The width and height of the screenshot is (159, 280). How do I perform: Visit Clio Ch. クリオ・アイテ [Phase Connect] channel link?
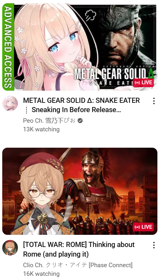point(78,265)
